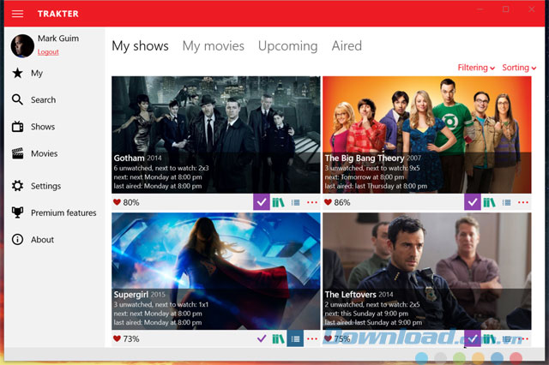Screen dimensions: 549x365
Task: Switch to the My movies tab
Action: tap(214, 46)
